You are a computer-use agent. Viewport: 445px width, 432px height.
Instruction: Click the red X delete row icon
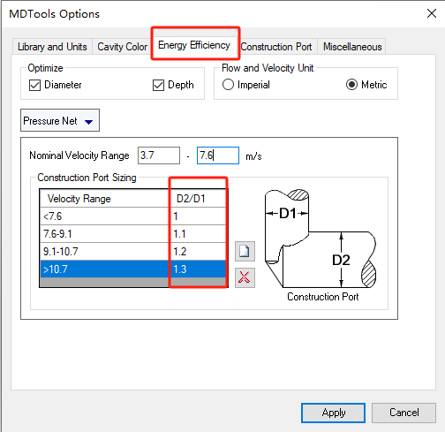coord(245,277)
